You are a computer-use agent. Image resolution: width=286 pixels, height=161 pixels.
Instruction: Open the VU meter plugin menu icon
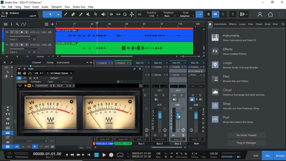pyautogui.click(x=141, y=86)
